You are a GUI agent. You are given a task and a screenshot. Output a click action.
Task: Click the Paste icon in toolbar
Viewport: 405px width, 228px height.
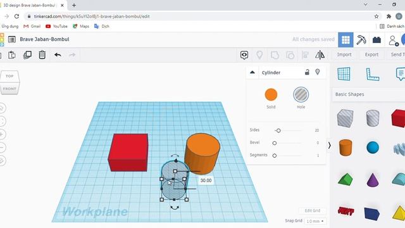coord(12,55)
